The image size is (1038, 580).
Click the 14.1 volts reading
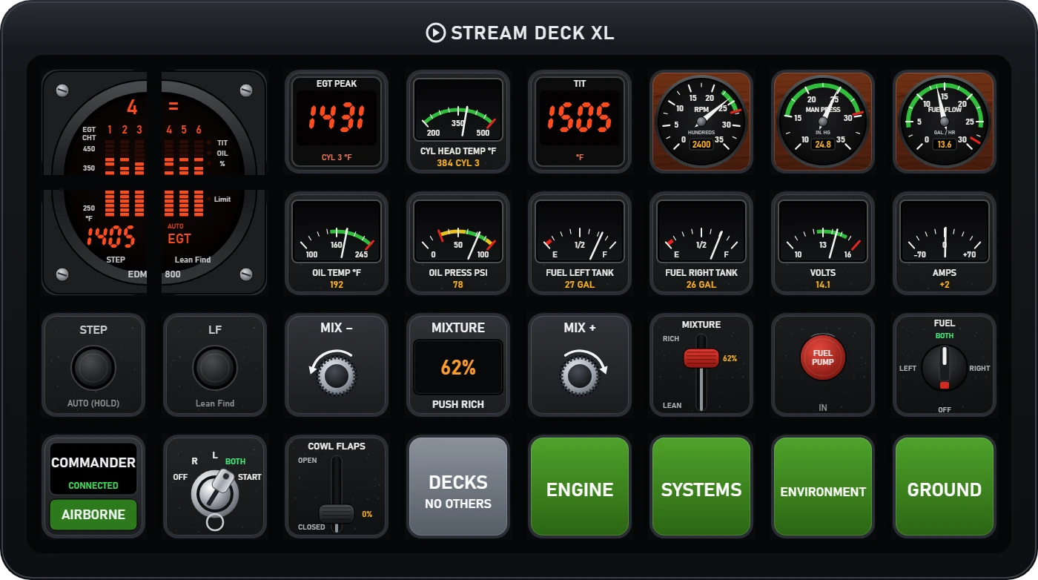click(823, 284)
